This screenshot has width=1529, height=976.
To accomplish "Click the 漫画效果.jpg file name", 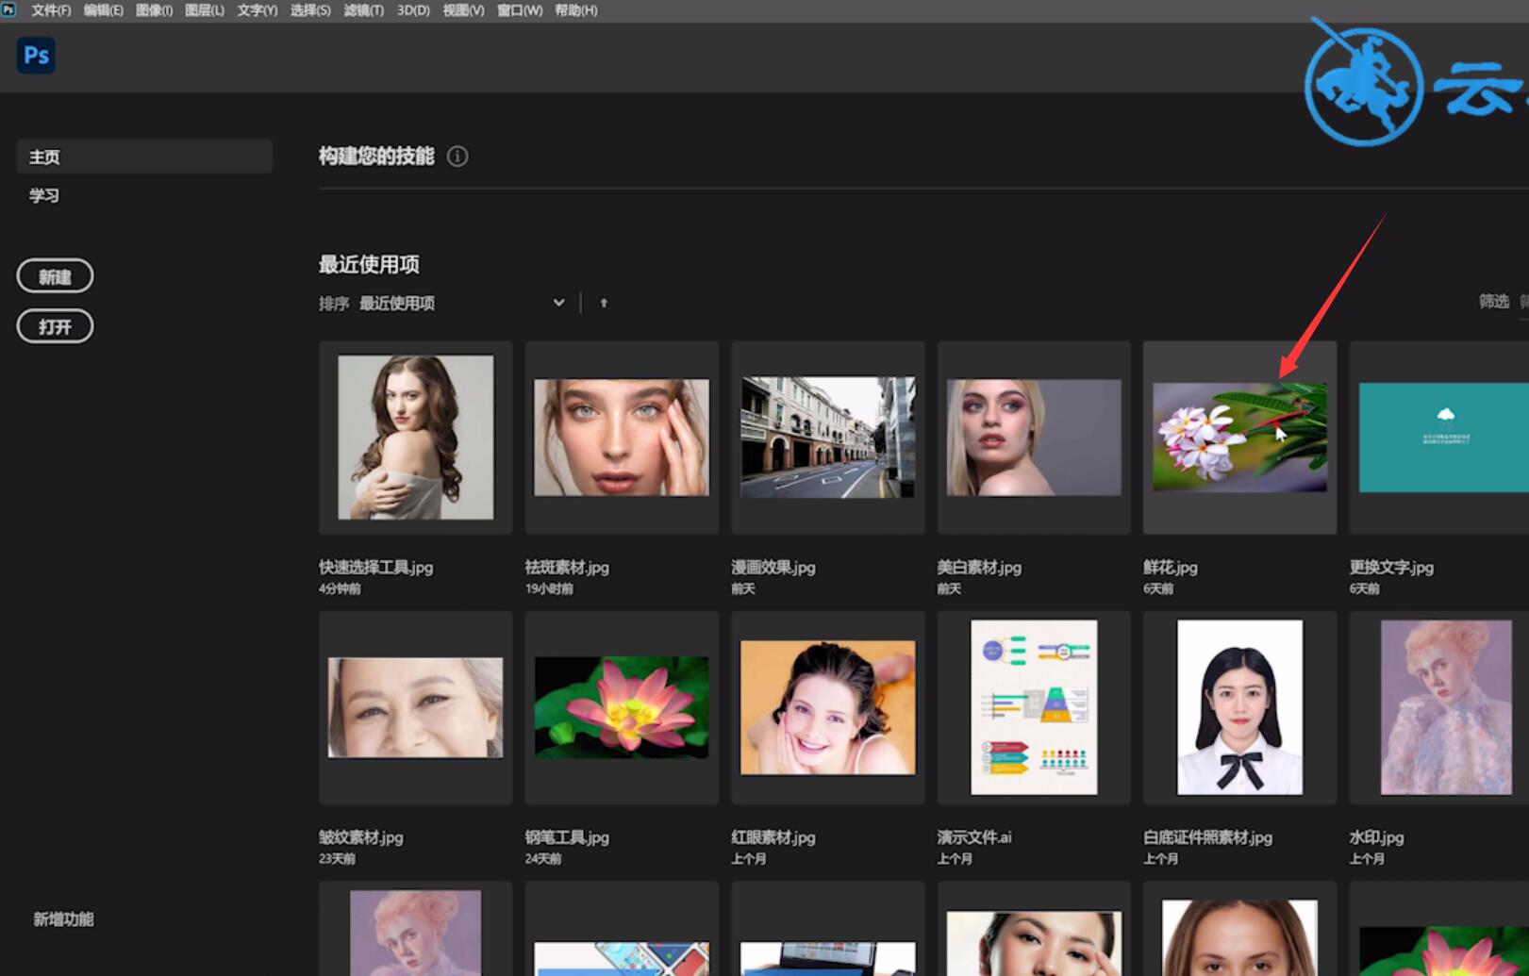I will 773,567.
